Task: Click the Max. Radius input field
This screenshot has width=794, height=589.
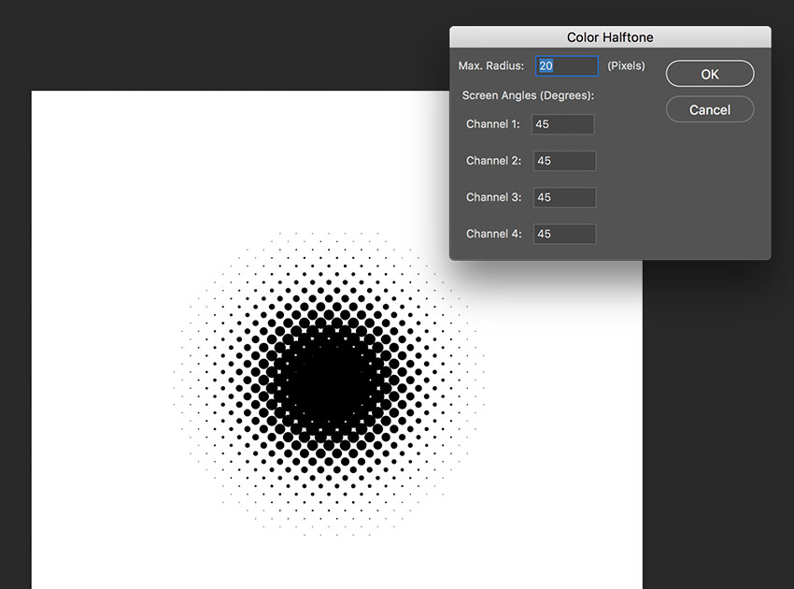Action: 567,65
